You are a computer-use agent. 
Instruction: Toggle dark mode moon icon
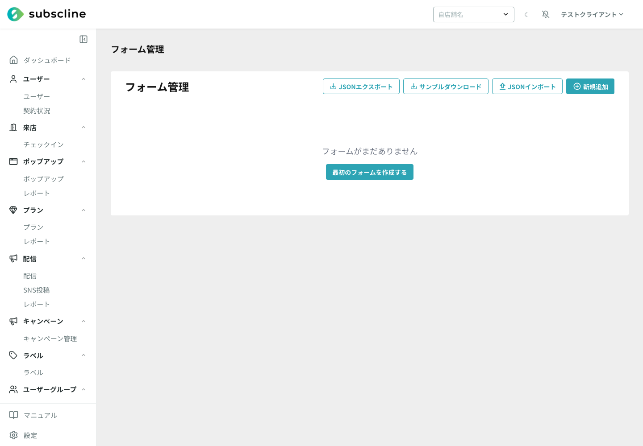[x=526, y=14]
